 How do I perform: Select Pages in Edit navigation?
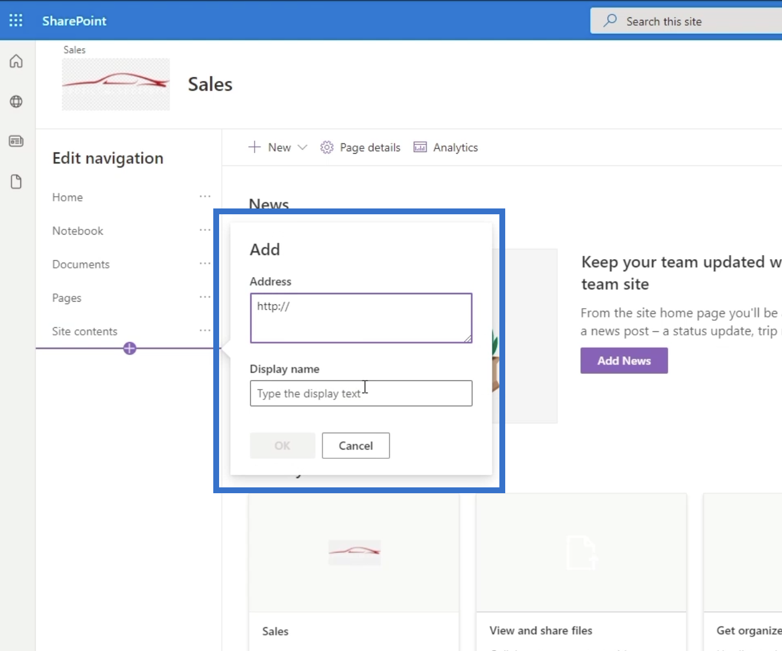click(67, 298)
